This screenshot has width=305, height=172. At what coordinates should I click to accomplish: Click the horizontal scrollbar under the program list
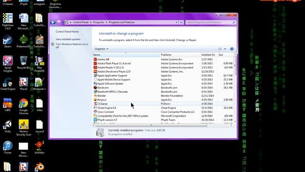tap(152, 125)
